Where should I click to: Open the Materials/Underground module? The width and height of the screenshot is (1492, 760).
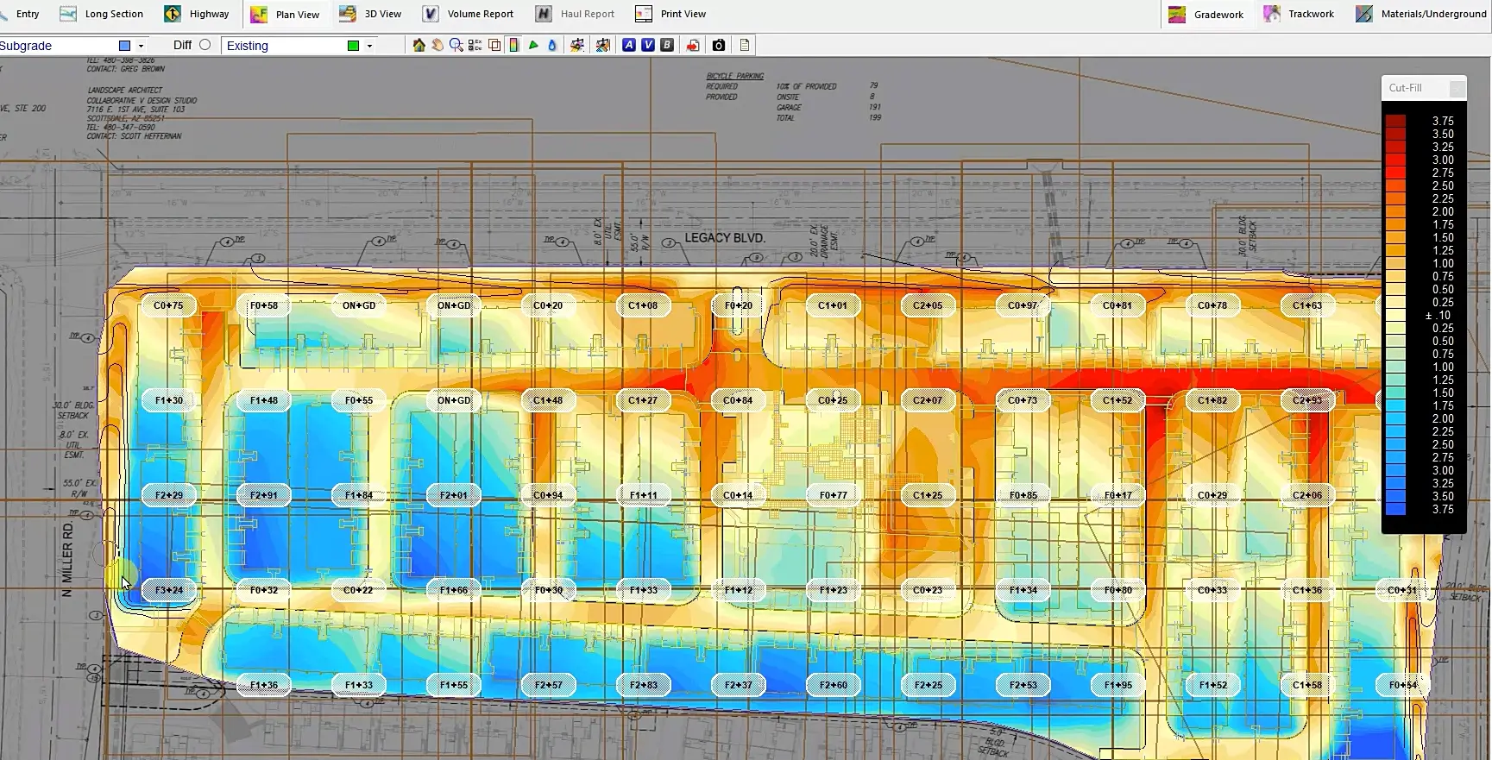pyautogui.click(x=1420, y=14)
